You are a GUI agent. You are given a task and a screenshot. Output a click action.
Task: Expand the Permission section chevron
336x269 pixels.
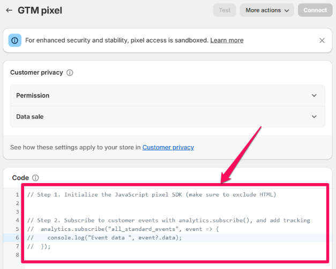314,96
